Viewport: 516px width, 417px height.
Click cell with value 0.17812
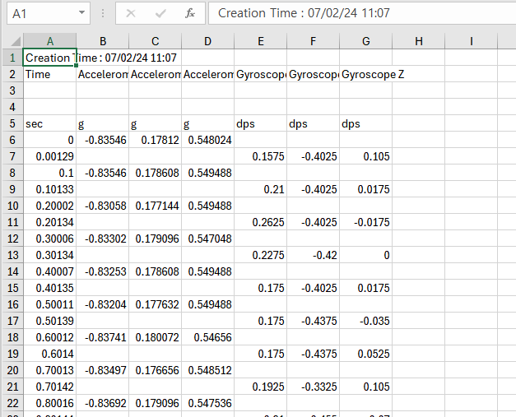pyautogui.click(x=156, y=140)
